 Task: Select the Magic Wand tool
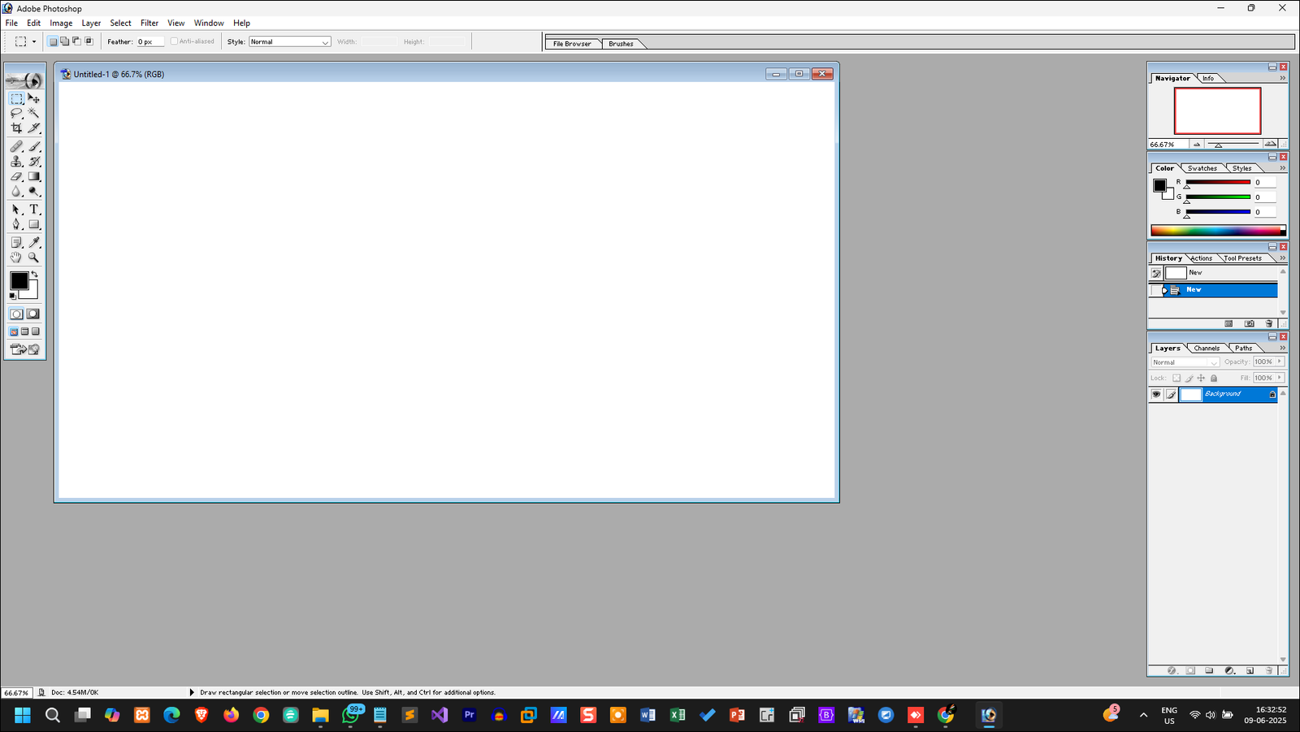click(34, 113)
